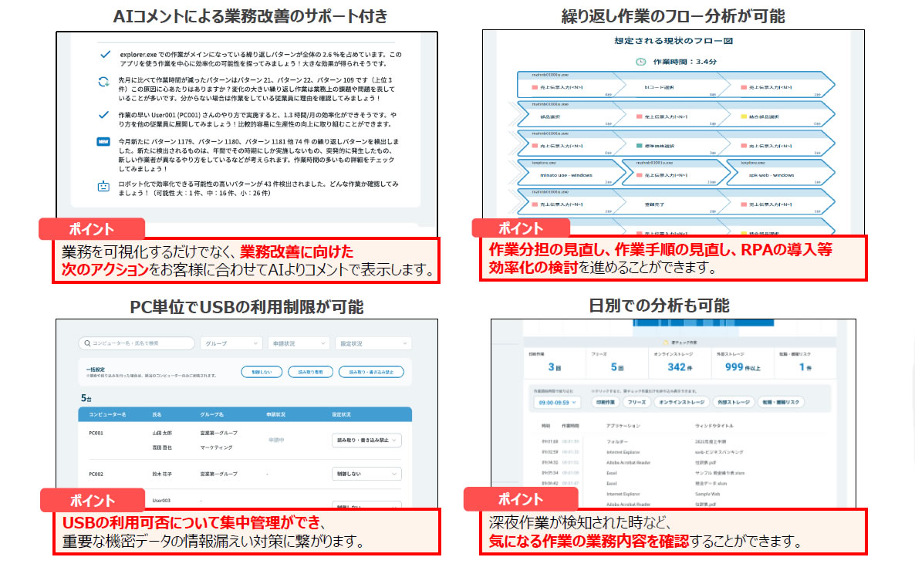Click the checkmark icon beside explorer.exe comment
This screenshot has height=574, width=915.
tap(105, 54)
